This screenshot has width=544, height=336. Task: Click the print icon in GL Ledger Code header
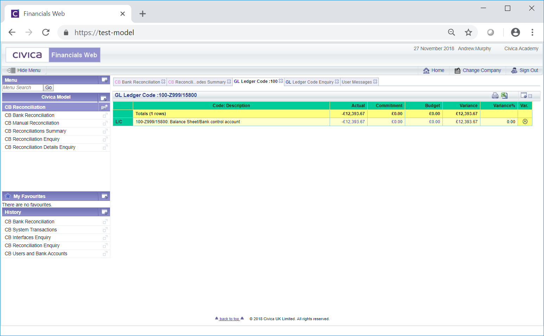click(495, 95)
